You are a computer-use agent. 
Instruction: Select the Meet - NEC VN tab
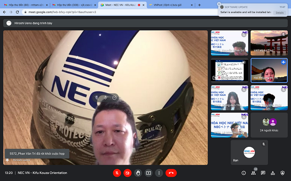click(123, 5)
